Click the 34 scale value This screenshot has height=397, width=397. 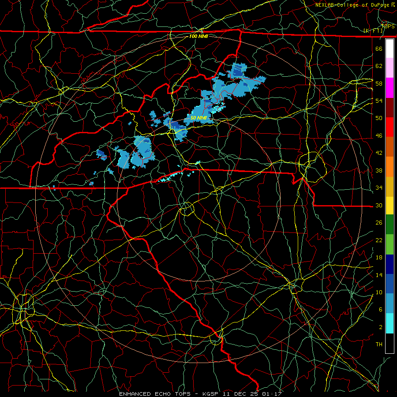(x=379, y=188)
